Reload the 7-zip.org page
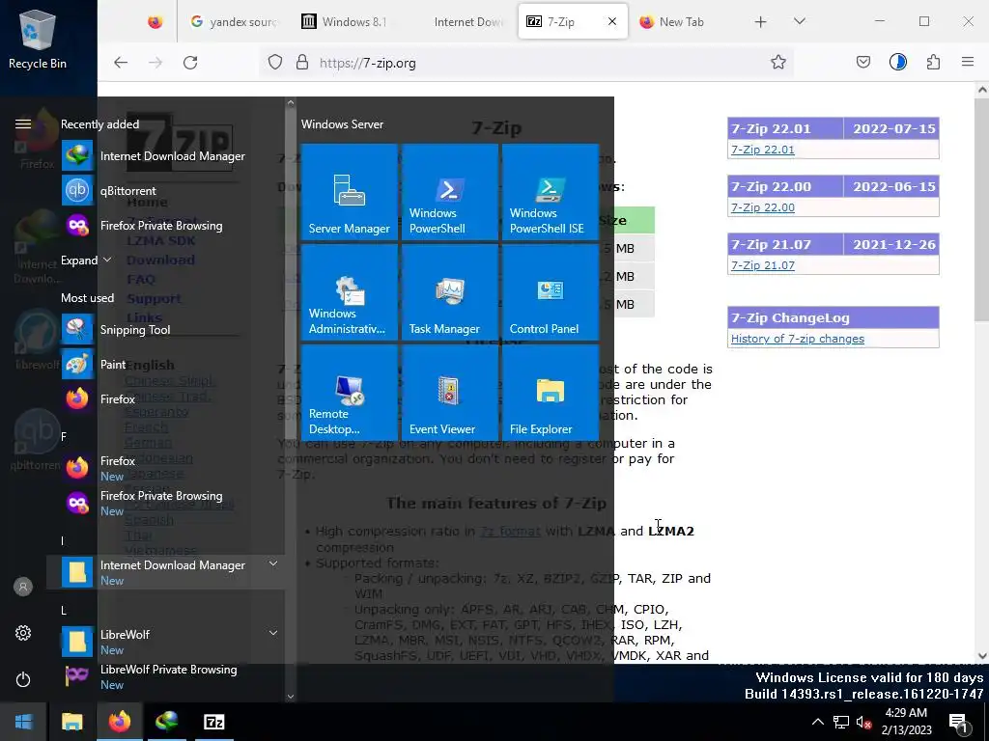 click(x=190, y=63)
